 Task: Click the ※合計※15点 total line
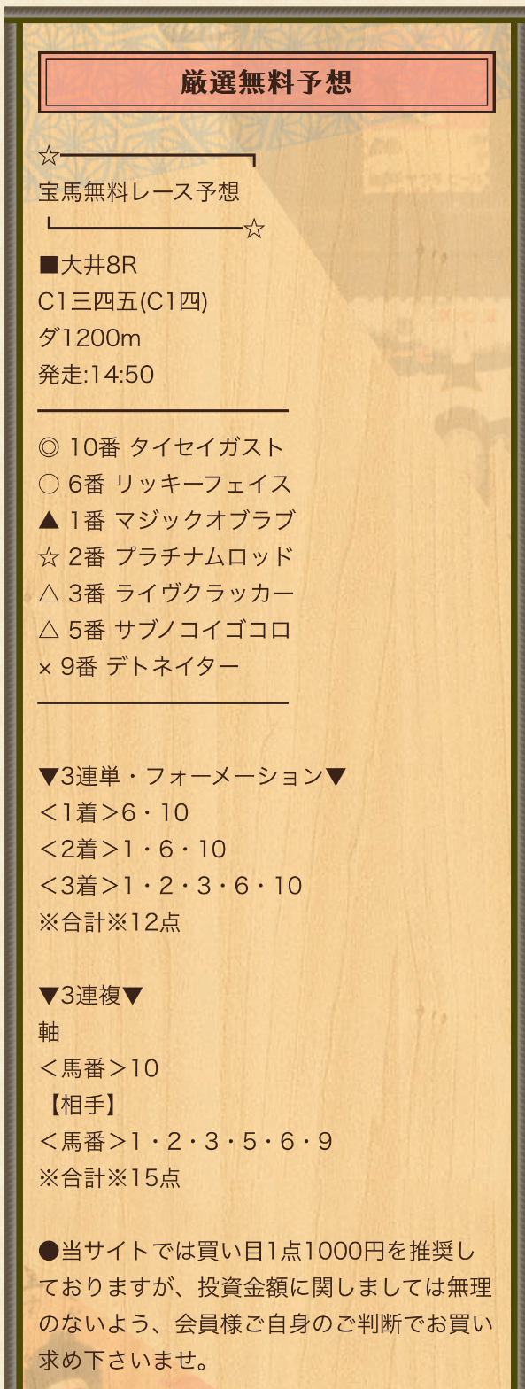click(x=110, y=1178)
